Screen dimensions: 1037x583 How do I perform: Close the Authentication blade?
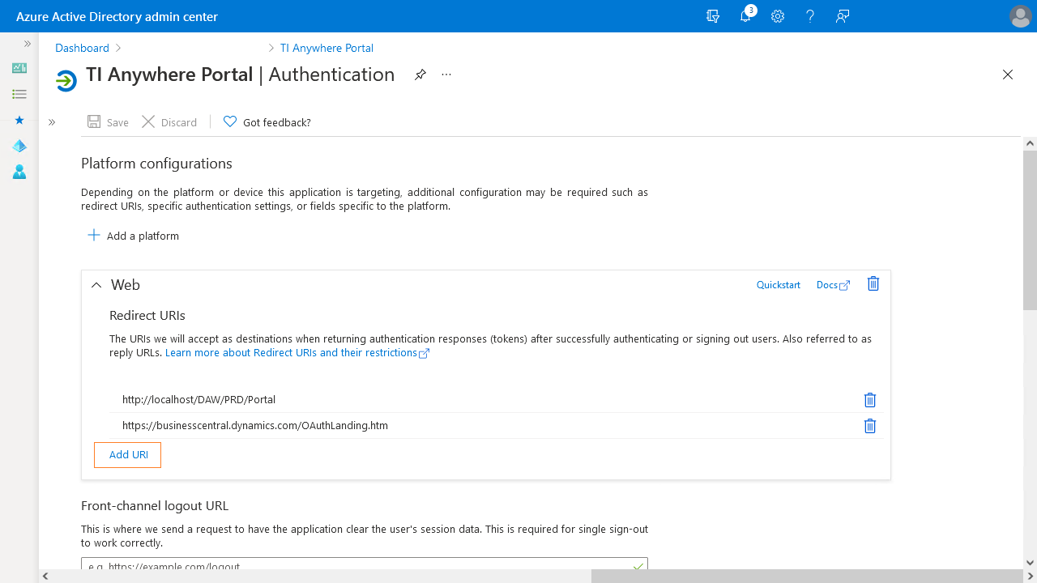click(x=1008, y=74)
